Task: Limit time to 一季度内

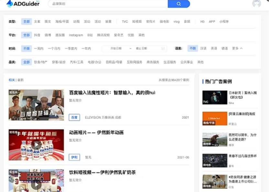Action: pyautogui.click(x=71, y=48)
